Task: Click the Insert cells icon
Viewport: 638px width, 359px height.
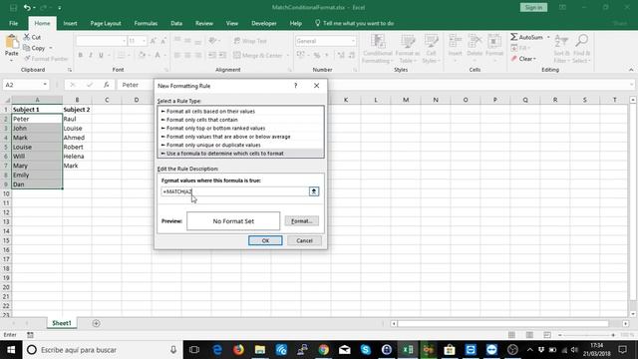Action: pos(455,42)
